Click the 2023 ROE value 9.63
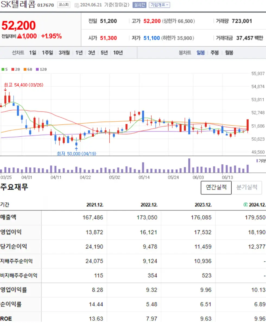The height and width of the screenshot is (326, 266). click(x=206, y=319)
